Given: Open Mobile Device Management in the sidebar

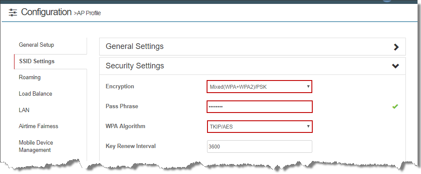Looking at the screenshot, I should click(x=36, y=146).
